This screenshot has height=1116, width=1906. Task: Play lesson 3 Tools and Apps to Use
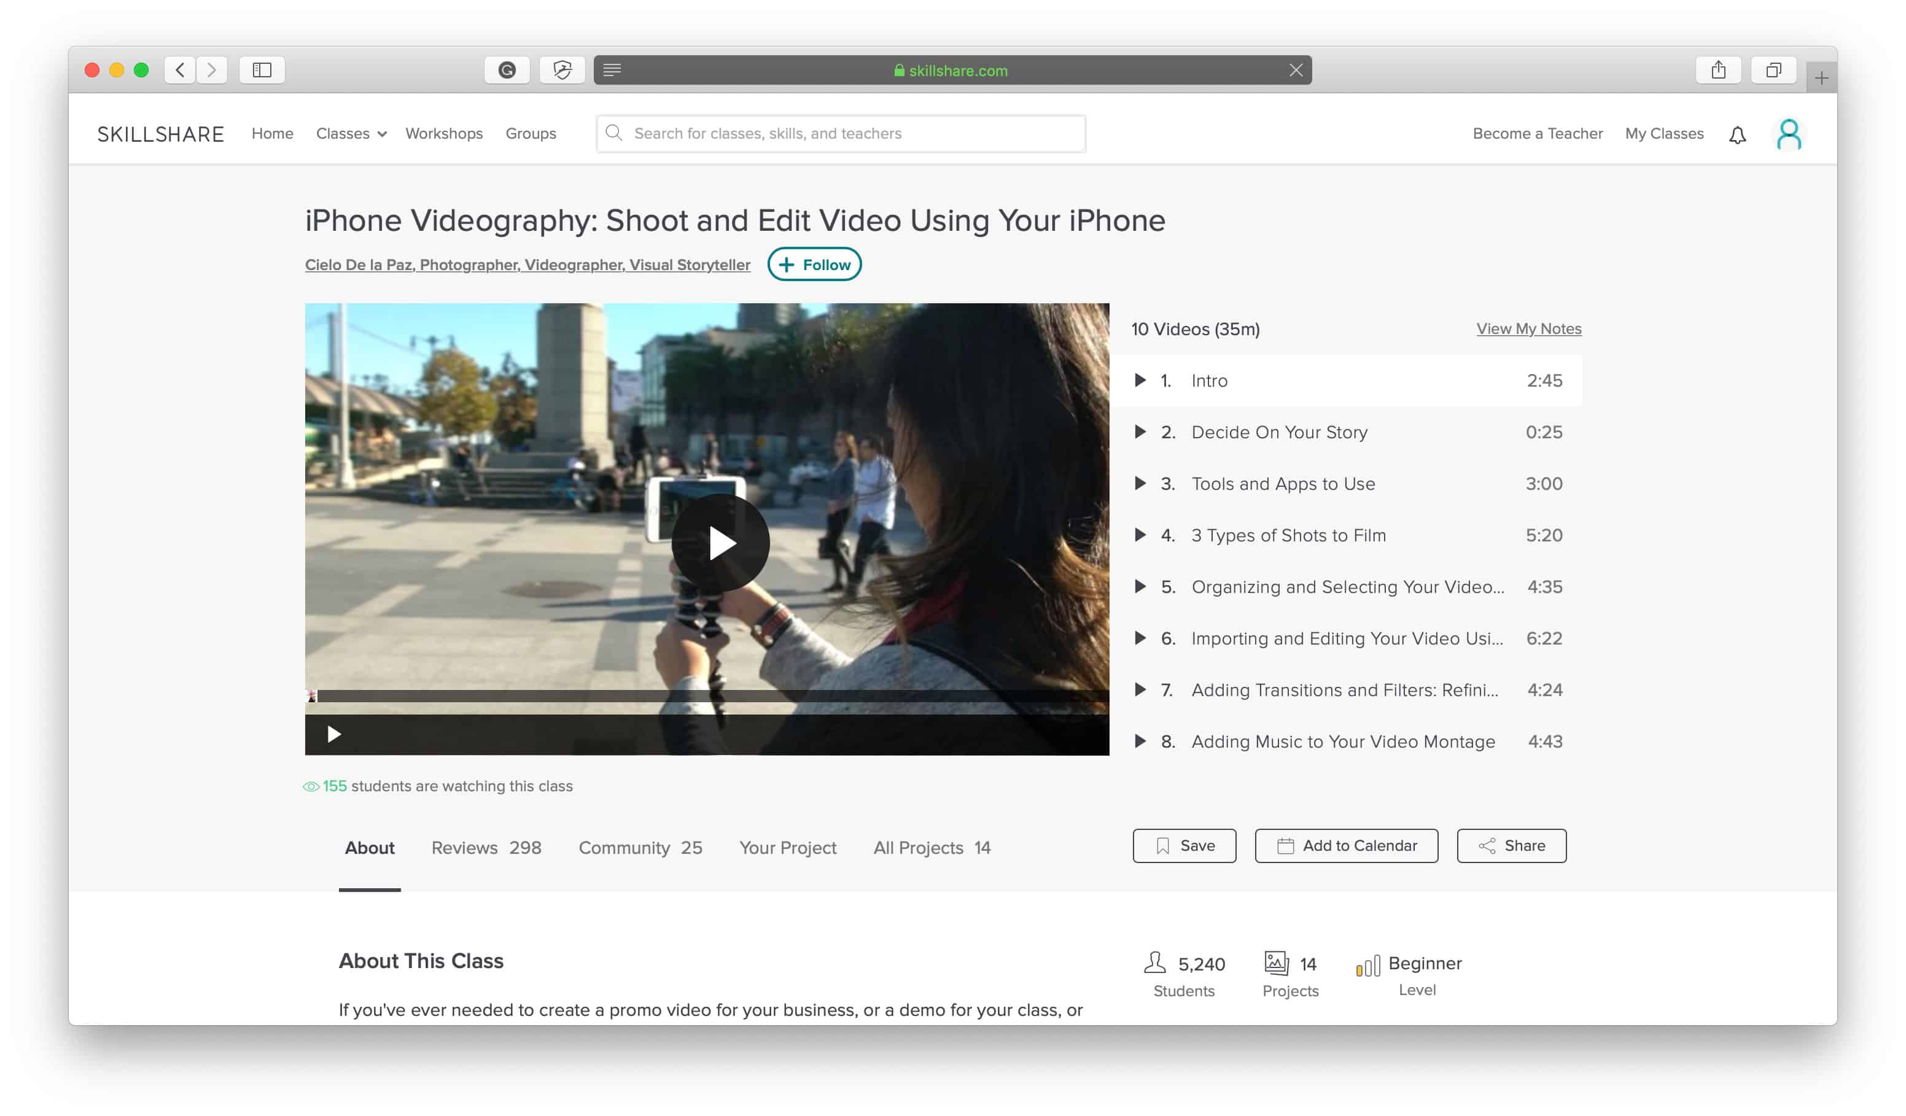pos(1347,483)
